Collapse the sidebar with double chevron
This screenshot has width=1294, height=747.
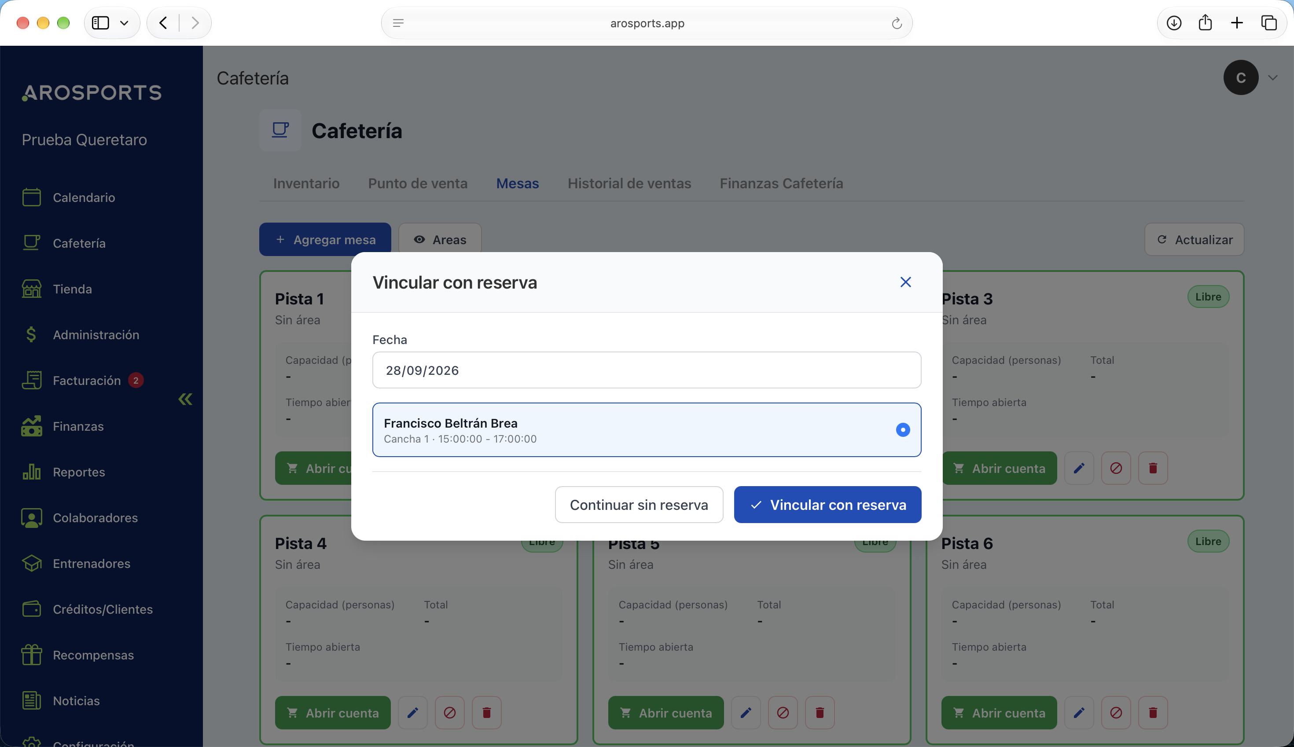[x=185, y=399]
